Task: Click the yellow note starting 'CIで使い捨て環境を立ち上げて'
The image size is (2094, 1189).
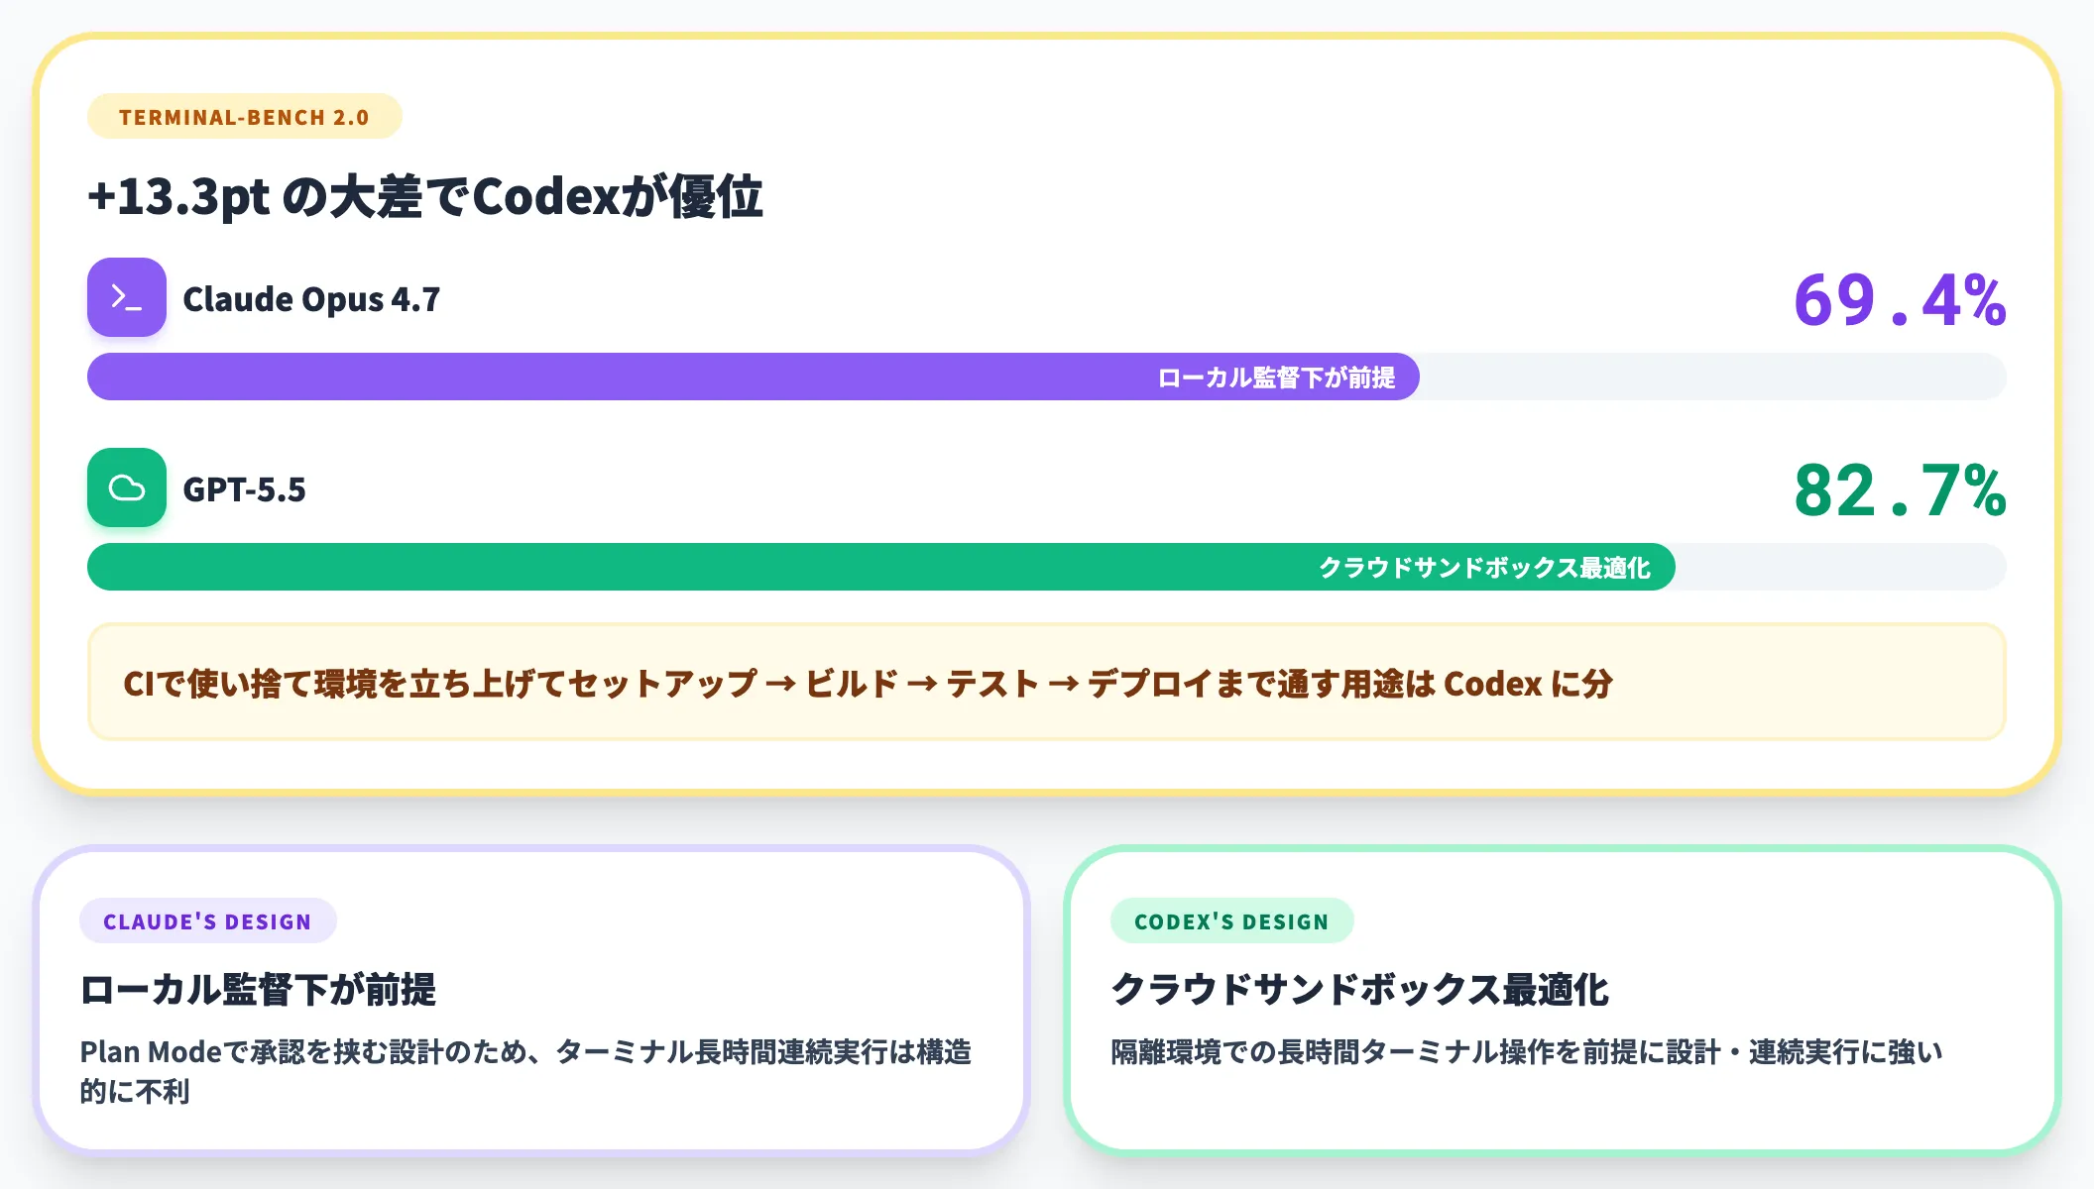Action: point(1047,682)
